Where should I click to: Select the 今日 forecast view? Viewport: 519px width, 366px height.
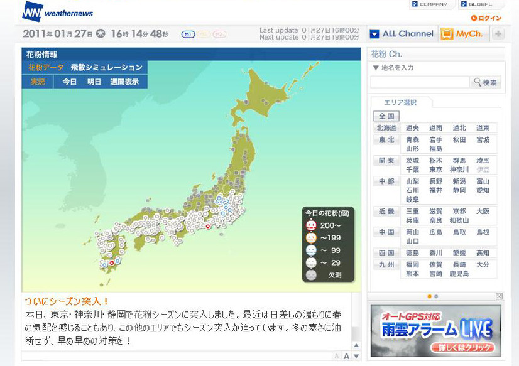(70, 82)
